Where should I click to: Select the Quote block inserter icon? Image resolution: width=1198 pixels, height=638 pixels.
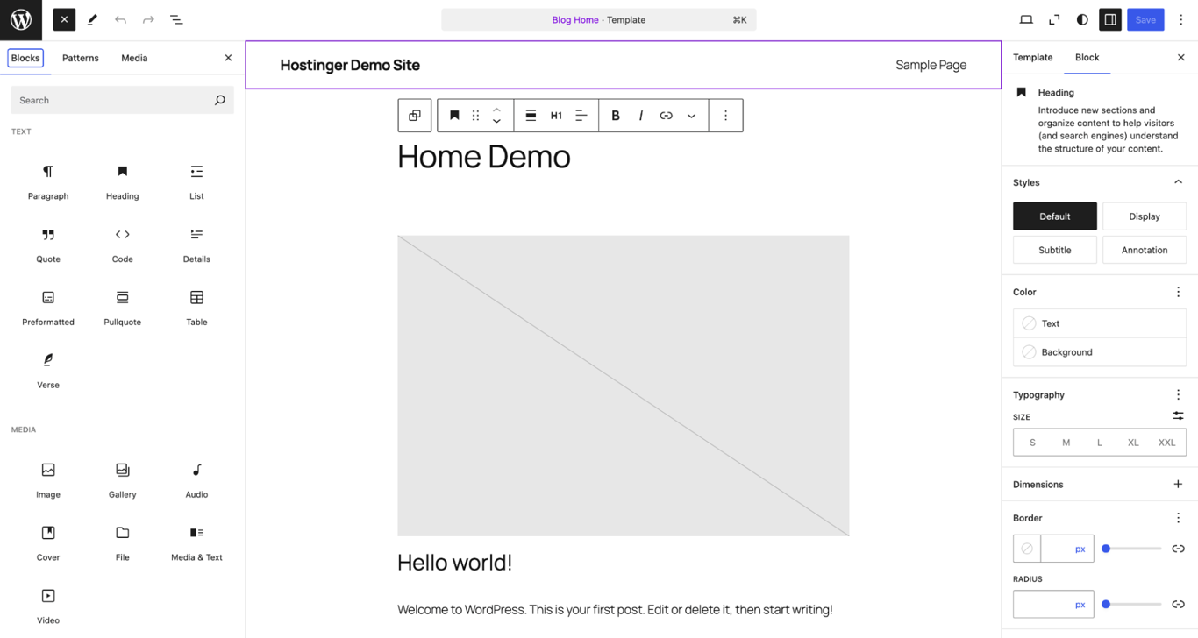(x=47, y=245)
